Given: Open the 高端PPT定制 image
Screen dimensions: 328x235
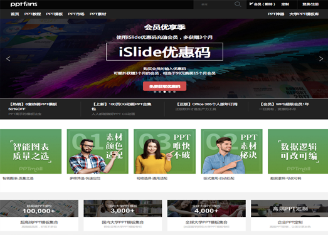Looking at the screenshot, I should [290, 208].
